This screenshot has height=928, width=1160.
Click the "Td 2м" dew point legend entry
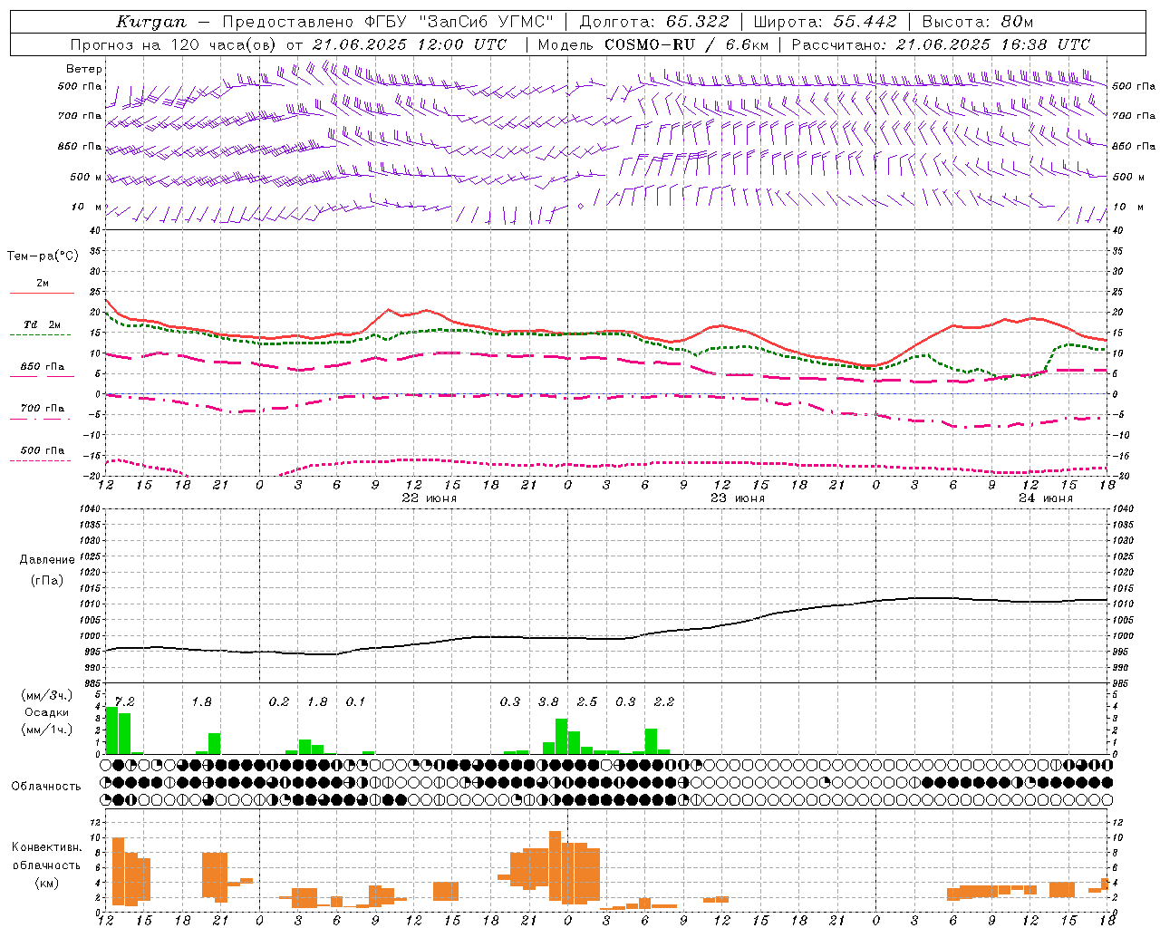pyautogui.click(x=43, y=324)
